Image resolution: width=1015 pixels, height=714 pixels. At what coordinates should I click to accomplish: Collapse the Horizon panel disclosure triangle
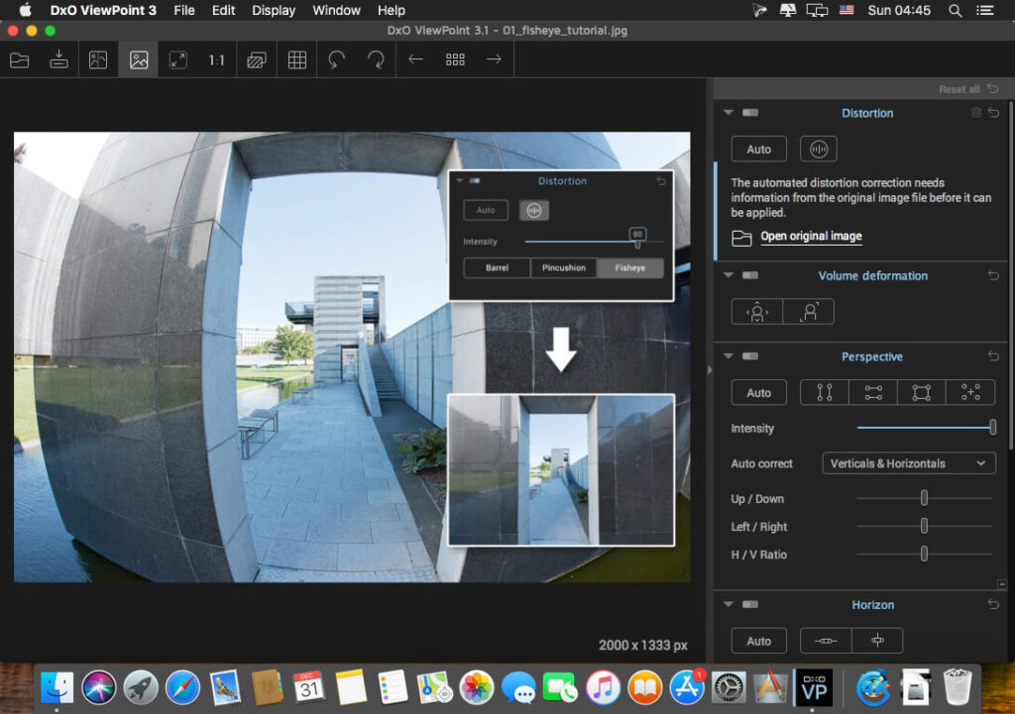(729, 604)
